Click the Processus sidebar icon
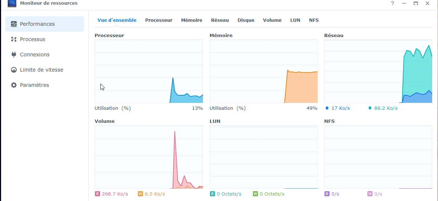Viewport: 438px width, 201px height. [14, 39]
